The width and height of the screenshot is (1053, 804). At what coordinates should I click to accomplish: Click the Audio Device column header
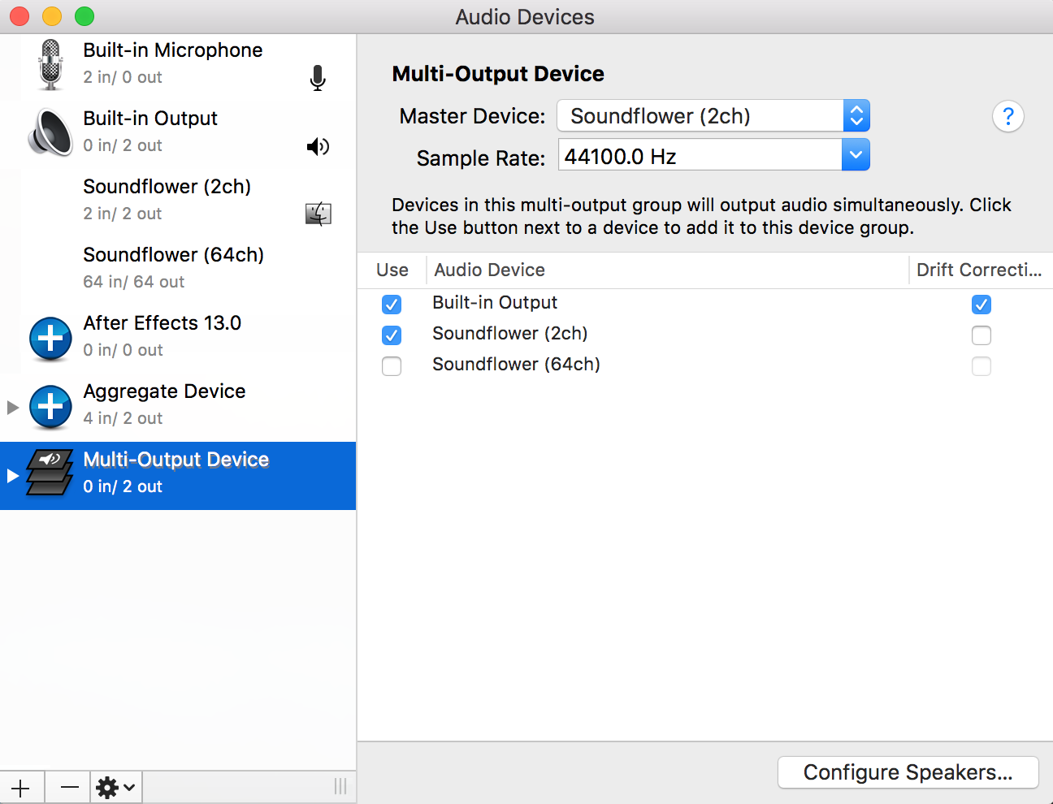point(668,270)
